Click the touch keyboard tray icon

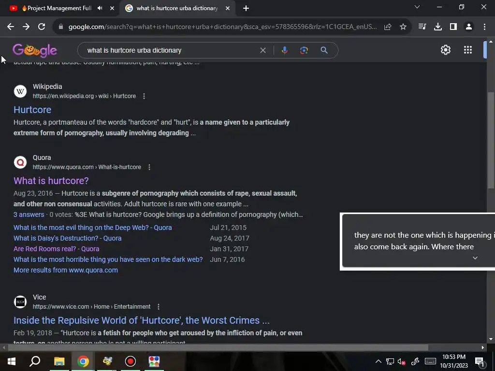click(430, 361)
